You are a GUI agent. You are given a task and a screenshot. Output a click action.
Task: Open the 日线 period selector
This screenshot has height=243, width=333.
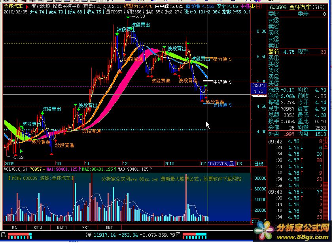pos(259,164)
